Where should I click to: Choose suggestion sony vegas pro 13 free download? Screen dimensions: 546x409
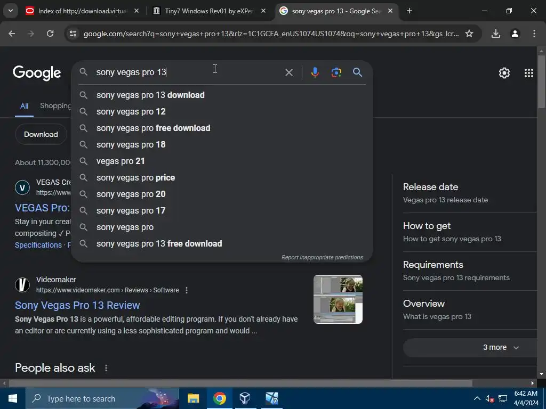(222, 244)
